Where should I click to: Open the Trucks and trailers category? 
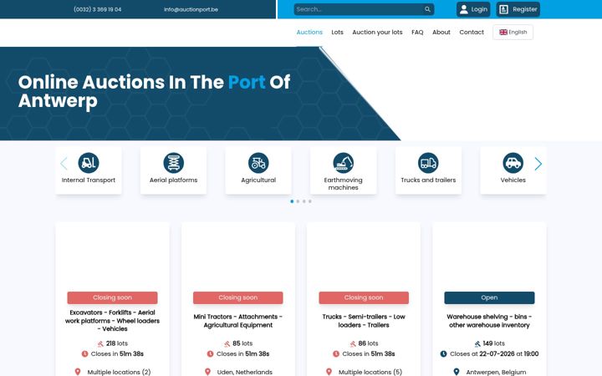(x=428, y=170)
